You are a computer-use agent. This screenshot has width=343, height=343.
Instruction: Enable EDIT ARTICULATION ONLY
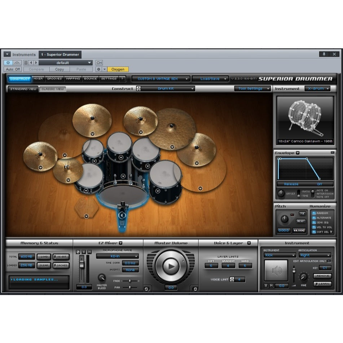pyautogui.click(x=329, y=261)
